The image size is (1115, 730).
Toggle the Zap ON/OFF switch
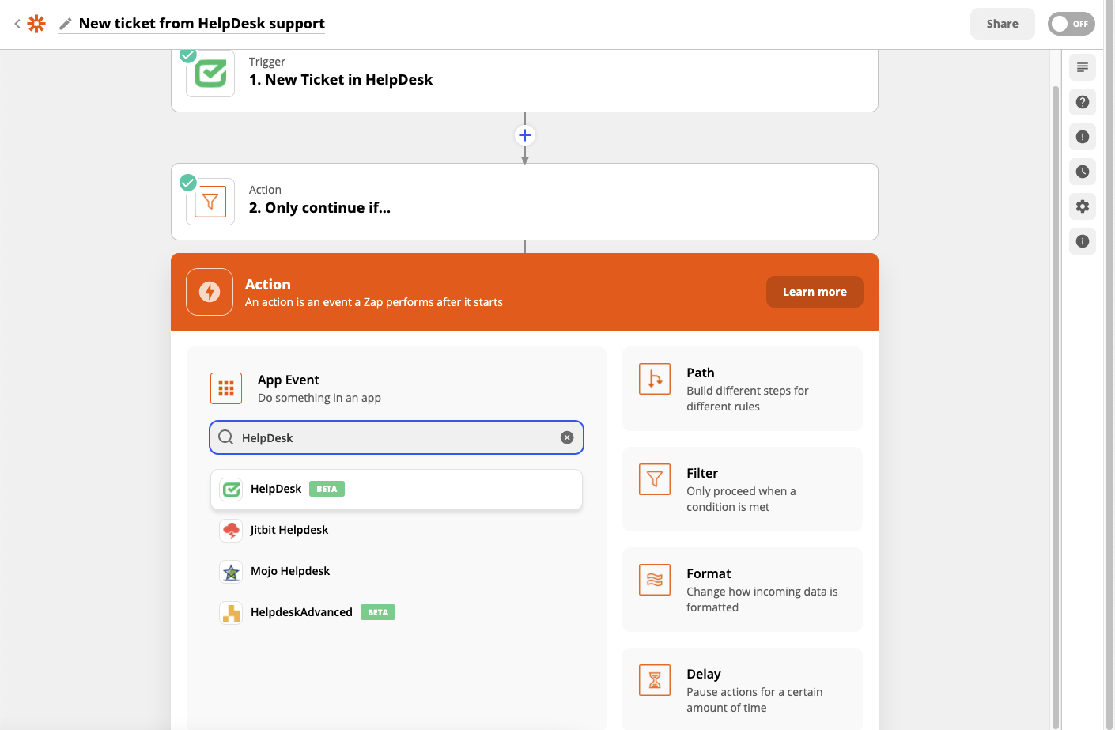1071,24
